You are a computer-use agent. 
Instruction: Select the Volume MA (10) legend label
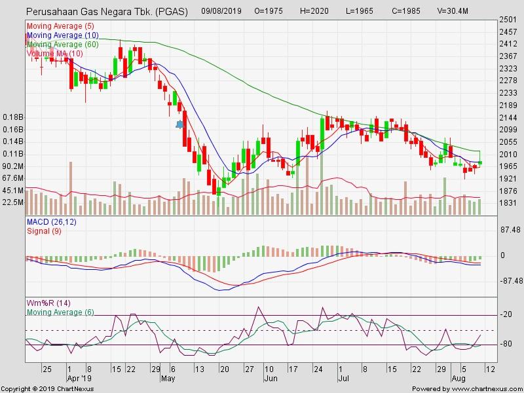(x=55, y=54)
